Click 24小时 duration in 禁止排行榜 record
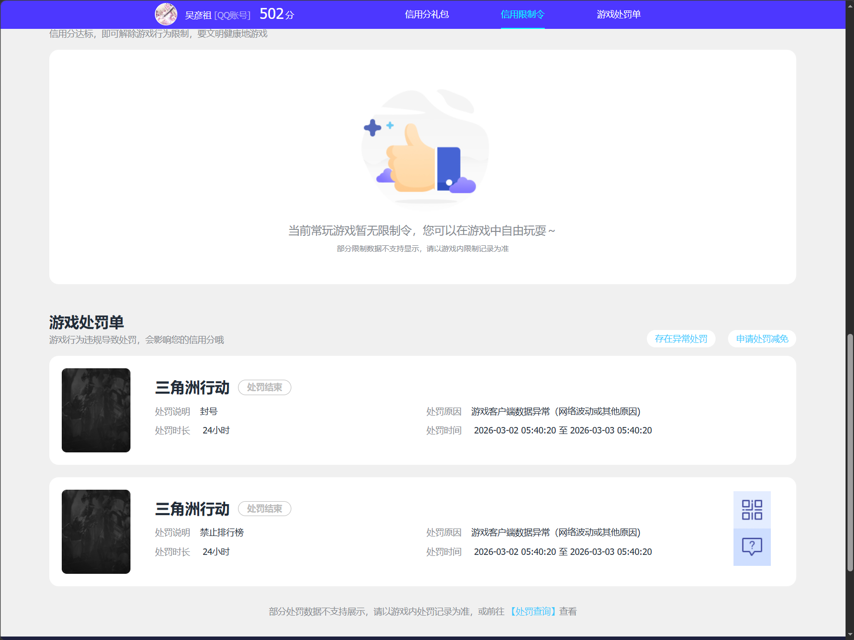The width and height of the screenshot is (854, 640). click(x=216, y=552)
